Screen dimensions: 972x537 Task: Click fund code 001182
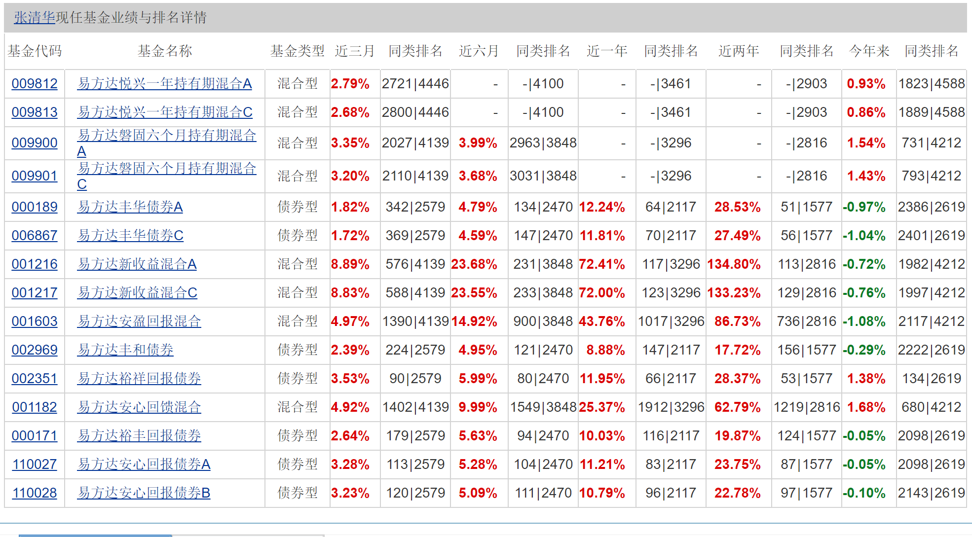point(35,407)
